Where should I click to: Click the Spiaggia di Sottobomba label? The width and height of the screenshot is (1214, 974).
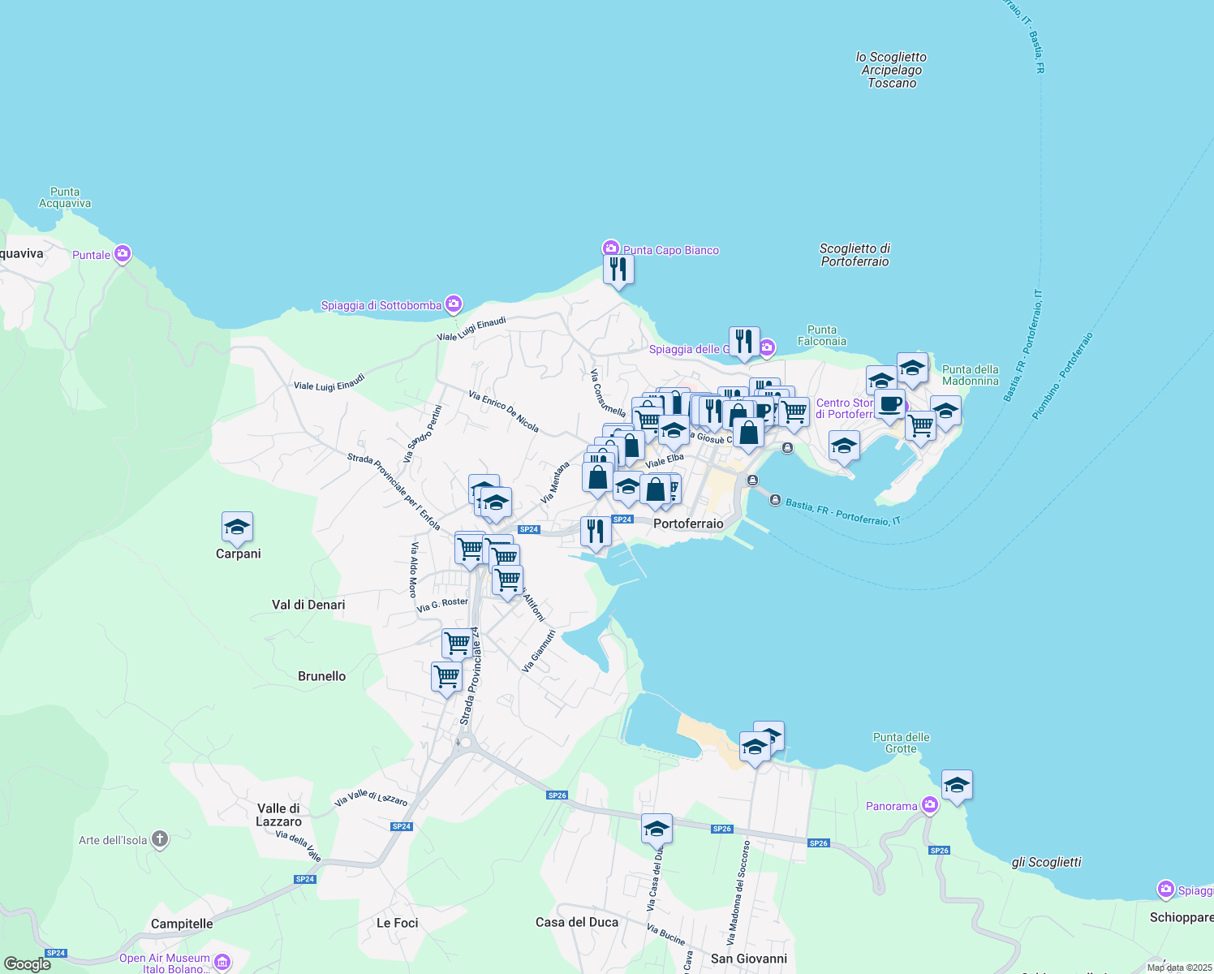point(381,305)
